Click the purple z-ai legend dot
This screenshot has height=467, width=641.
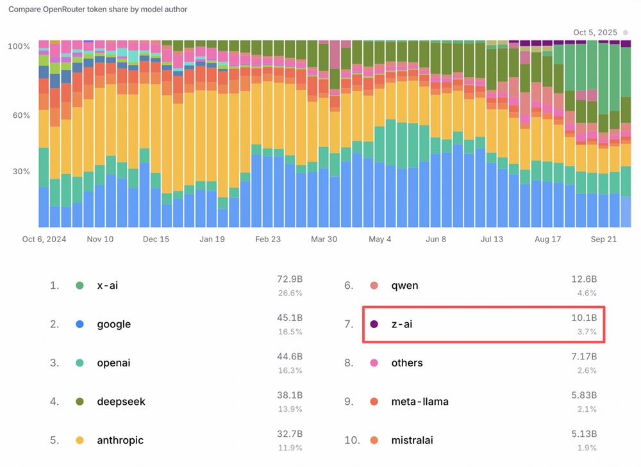coord(374,324)
